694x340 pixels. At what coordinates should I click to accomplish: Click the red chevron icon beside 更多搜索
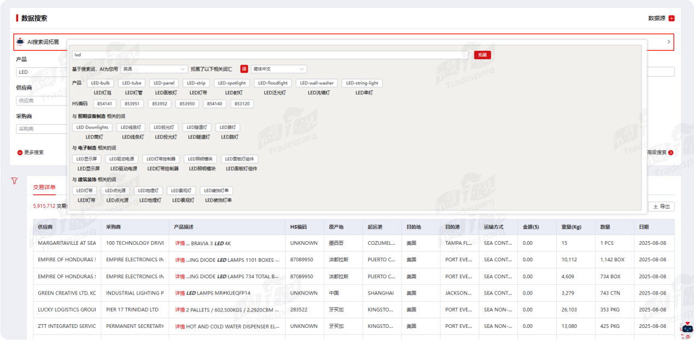[20, 153]
